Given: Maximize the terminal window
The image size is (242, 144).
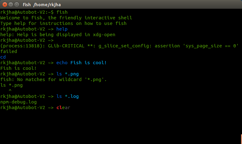Looking at the screenshot, I should point(16,4).
